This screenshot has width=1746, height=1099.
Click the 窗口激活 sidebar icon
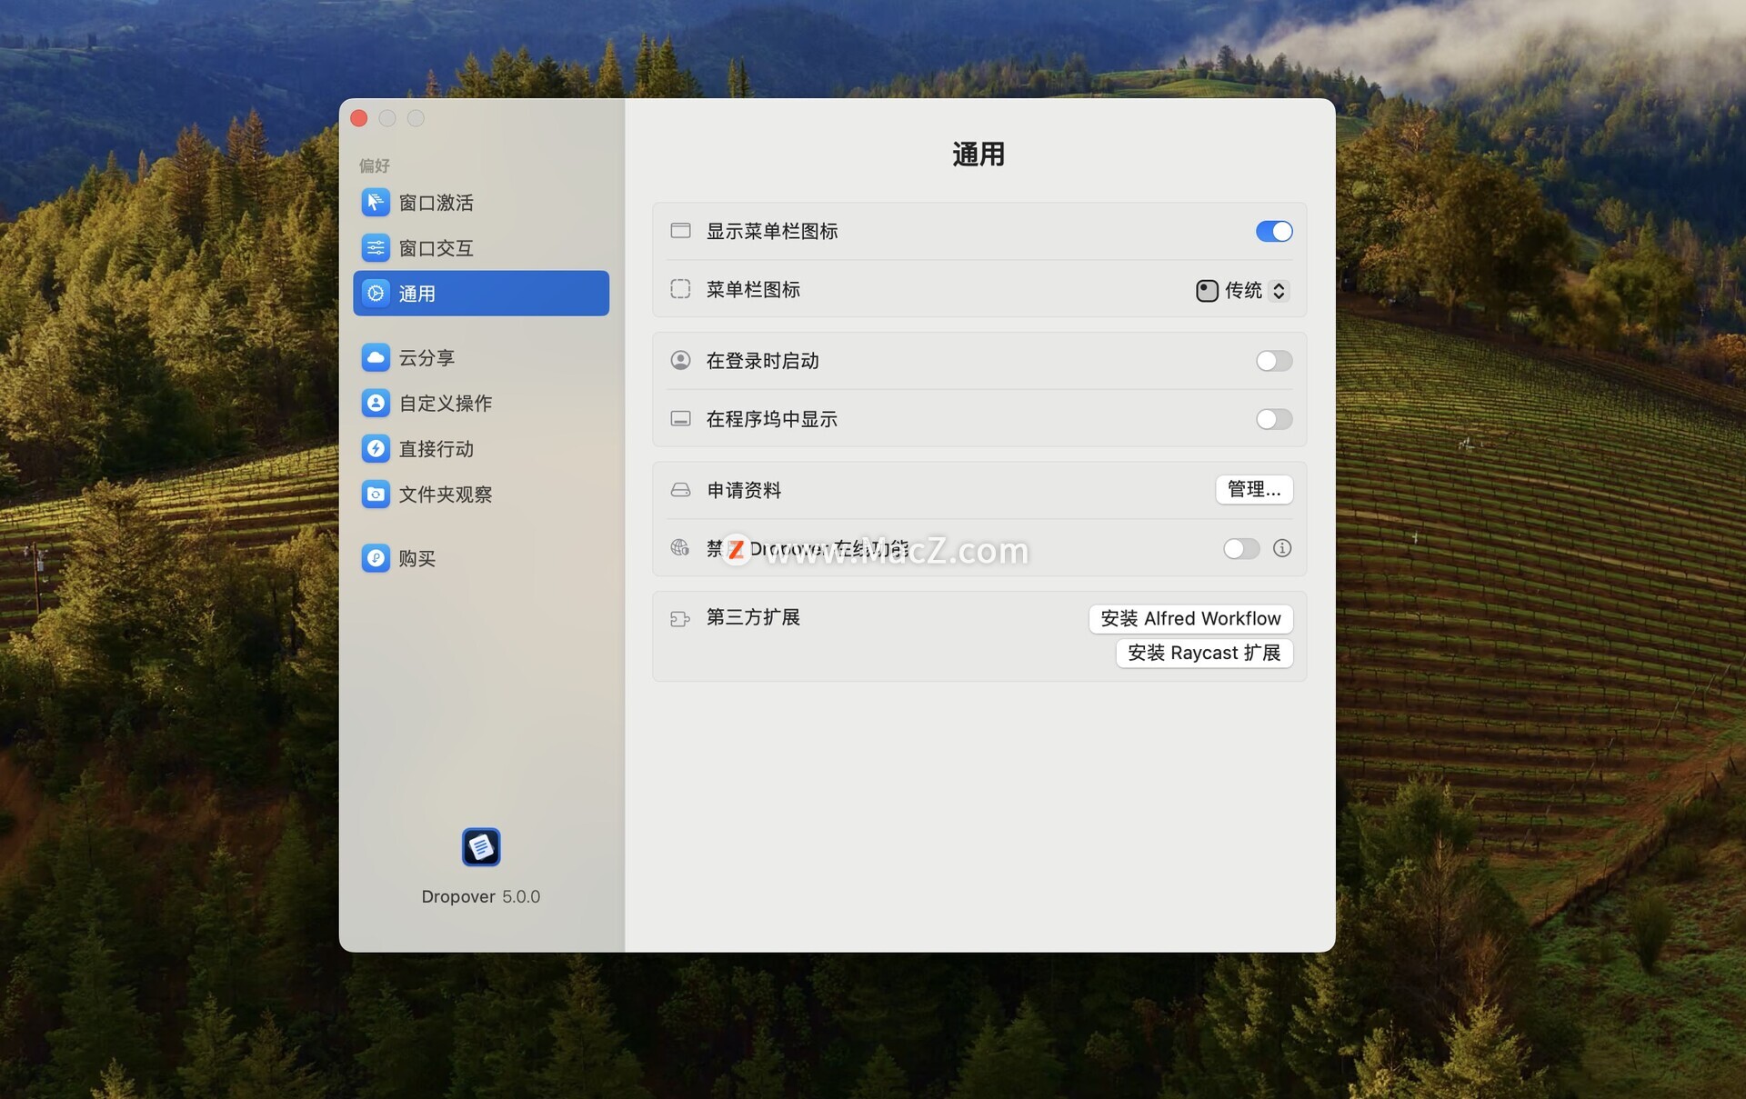376,202
